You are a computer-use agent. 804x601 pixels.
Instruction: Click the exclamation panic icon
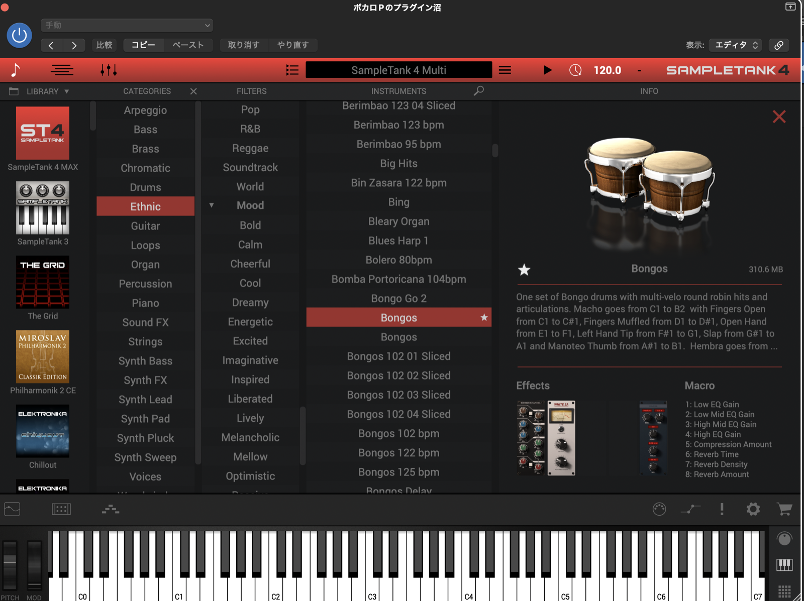(722, 509)
